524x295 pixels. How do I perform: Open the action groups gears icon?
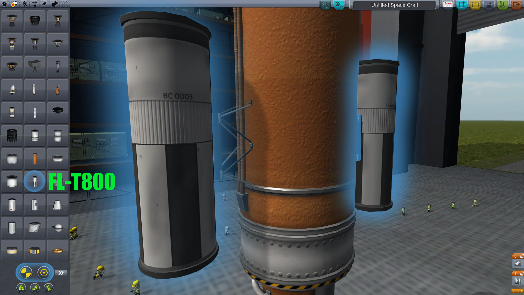coord(339,5)
